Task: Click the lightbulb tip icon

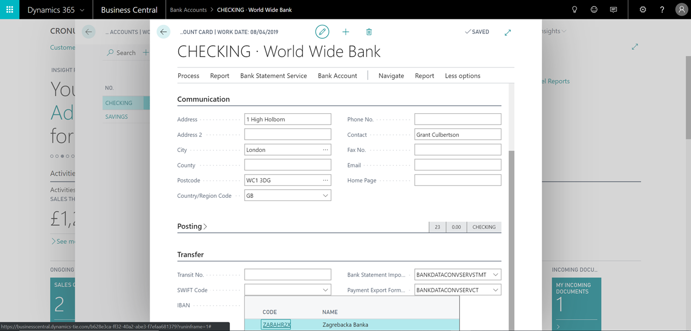Action: tap(574, 9)
